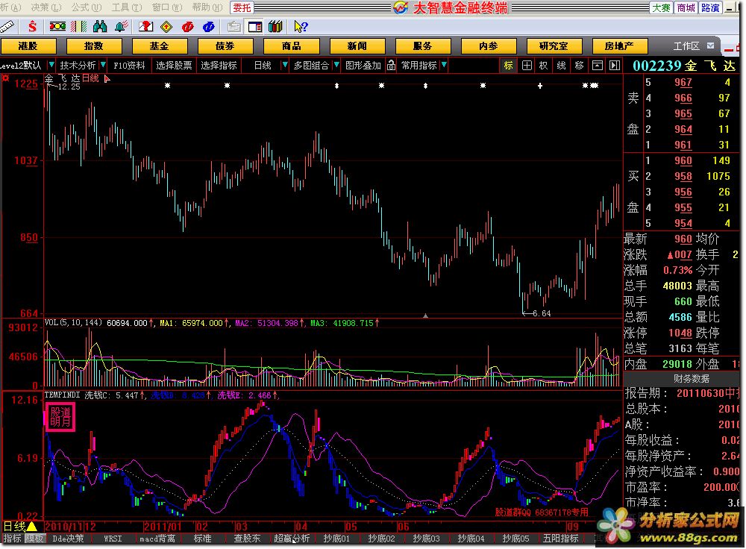Click the red gear icon at chart corner
The height and width of the screenshot is (549, 746).
tap(6, 78)
